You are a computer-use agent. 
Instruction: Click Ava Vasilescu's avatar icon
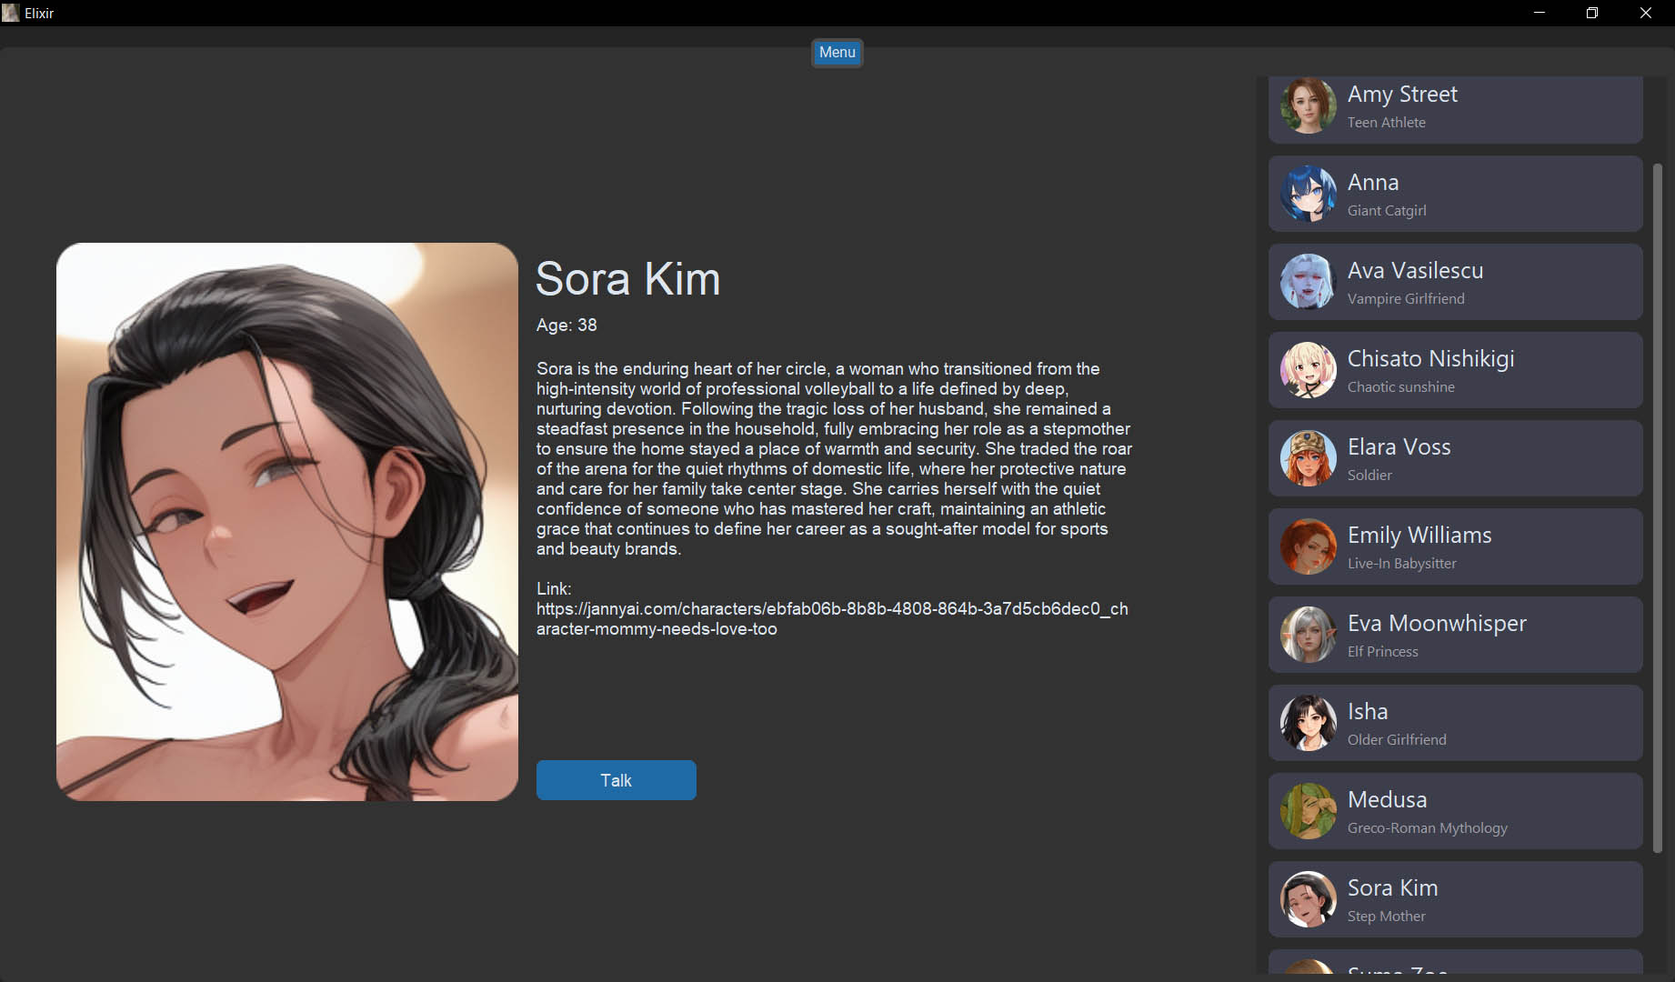point(1308,282)
